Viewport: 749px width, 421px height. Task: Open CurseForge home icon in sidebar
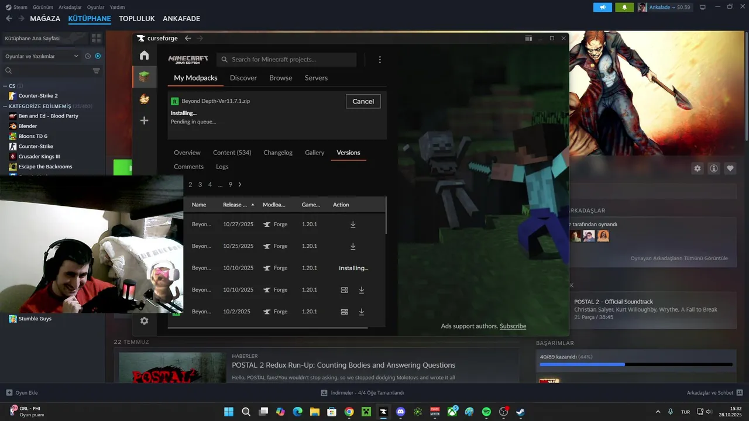(x=144, y=56)
